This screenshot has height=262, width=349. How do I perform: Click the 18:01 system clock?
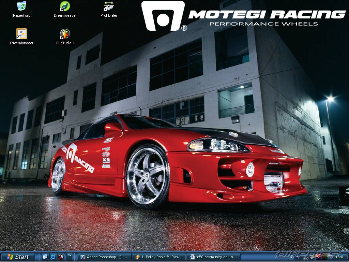340,257
